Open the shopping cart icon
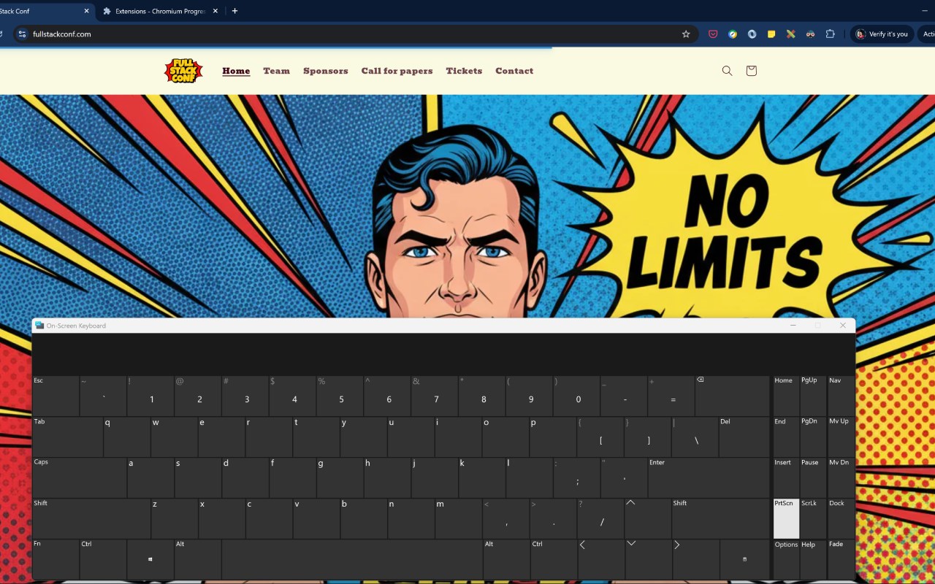The image size is (935, 584). point(751,71)
